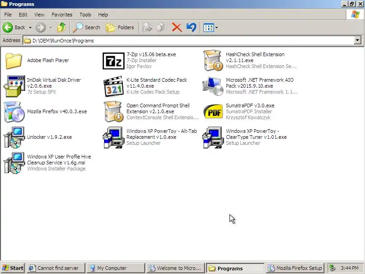The width and height of the screenshot is (365, 274).
Task: Select the ClearType Tuner PowerToy icon
Action: pos(213,137)
